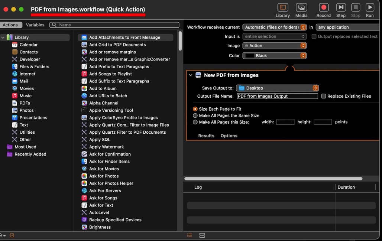Toggle the Library panel icon
This screenshot has height=241, width=382.
click(282, 8)
